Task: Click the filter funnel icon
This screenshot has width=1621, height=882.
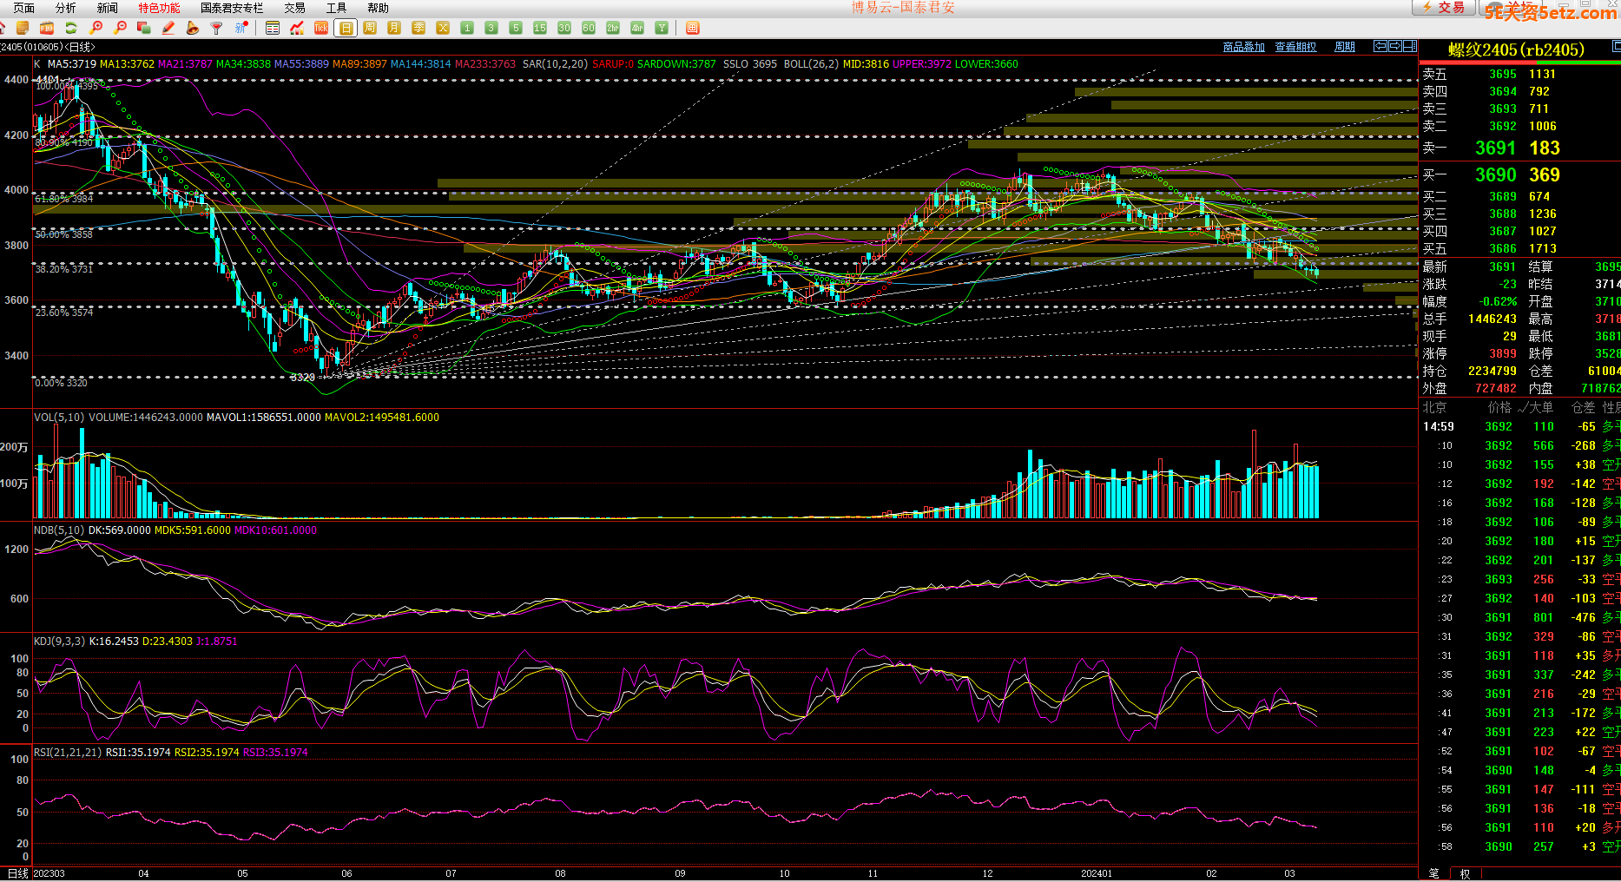Action: coord(217,28)
